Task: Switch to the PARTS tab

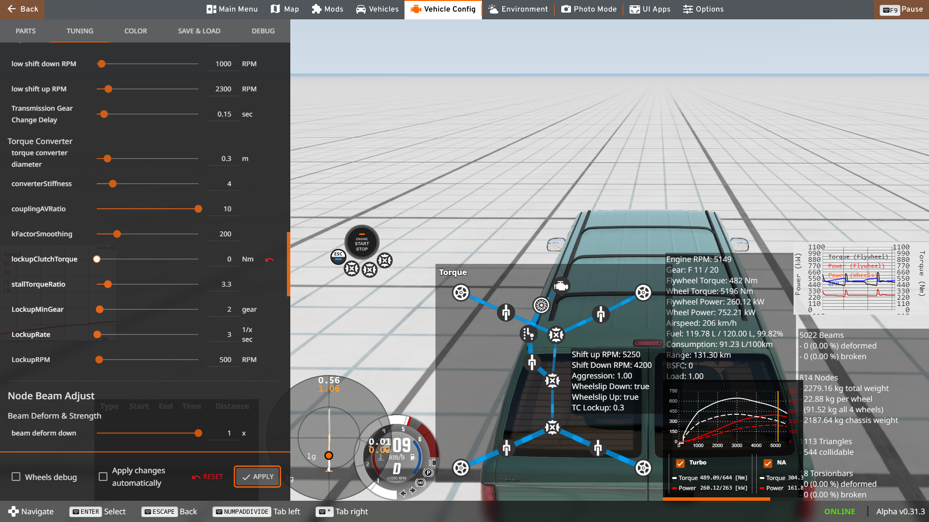Action: click(26, 31)
